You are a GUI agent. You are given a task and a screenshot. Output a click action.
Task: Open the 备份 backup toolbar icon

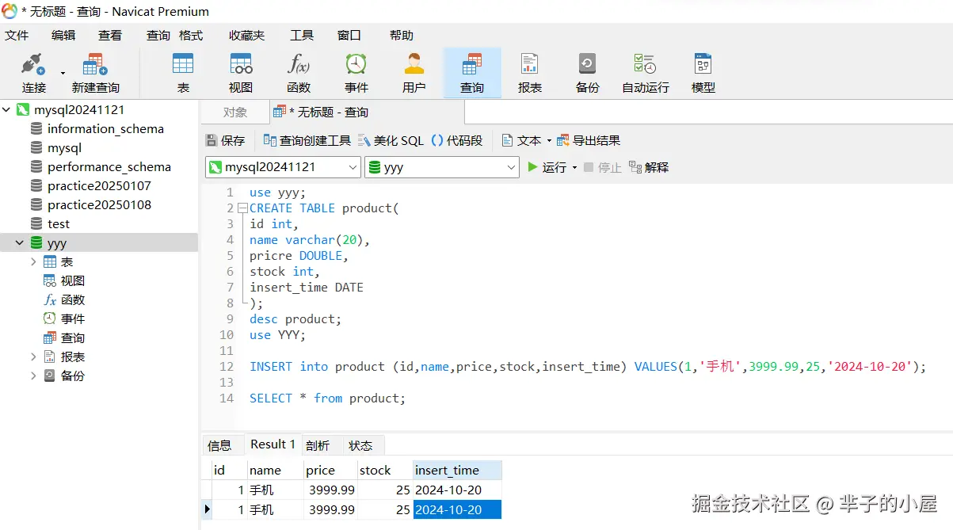click(588, 73)
